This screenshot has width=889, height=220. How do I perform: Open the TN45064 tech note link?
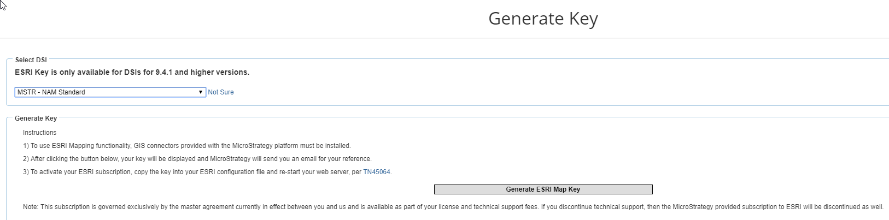click(x=377, y=172)
